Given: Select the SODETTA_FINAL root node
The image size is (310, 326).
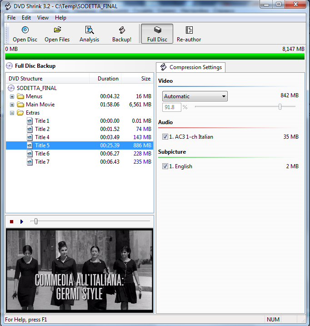Looking at the screenshot, I should point(37,88).
